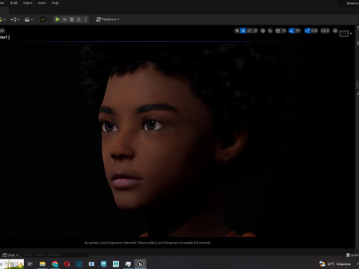Screen dimensions: 359x269
Task: Adjust camera speed setting 4
Action: (x=325, y=31)
